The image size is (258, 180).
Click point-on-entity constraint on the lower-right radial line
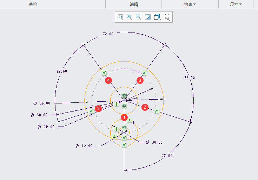click(157, 111)
